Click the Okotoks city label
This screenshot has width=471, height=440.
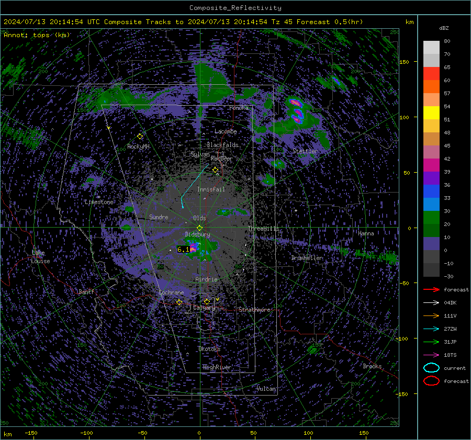point(209,349)
